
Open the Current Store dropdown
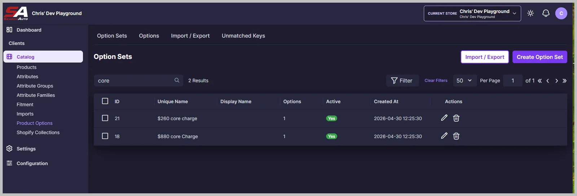[x=472, y=13]
